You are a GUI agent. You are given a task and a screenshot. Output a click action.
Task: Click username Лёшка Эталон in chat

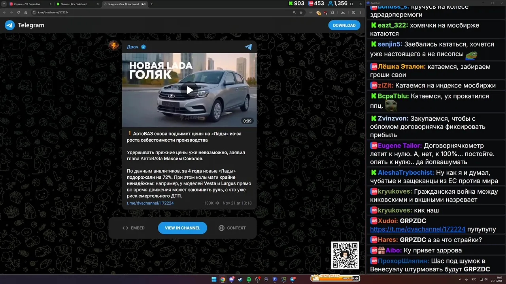click(x=402, y=67)
